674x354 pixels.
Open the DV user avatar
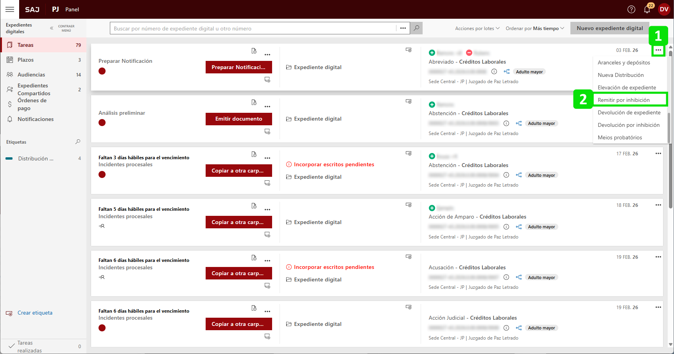click(664, 9)
